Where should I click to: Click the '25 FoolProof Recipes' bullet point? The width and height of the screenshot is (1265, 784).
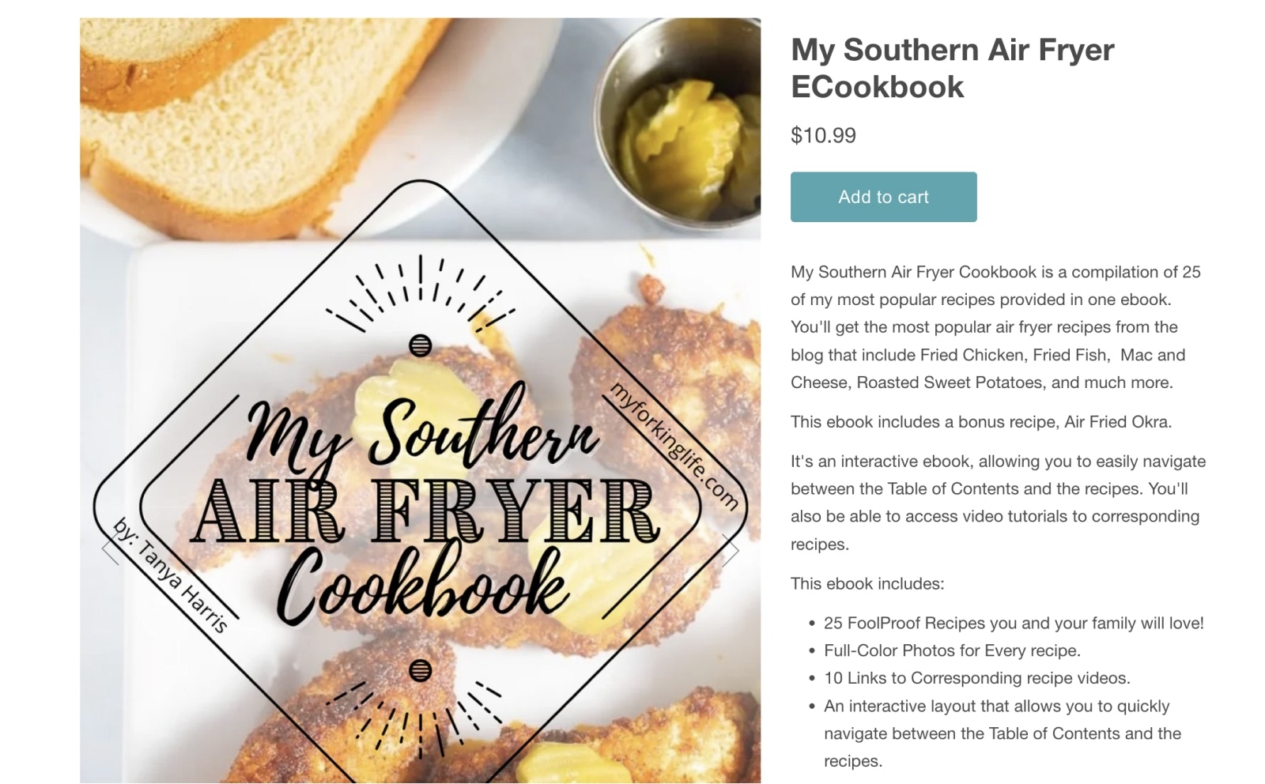click(x=1014, y=623)
